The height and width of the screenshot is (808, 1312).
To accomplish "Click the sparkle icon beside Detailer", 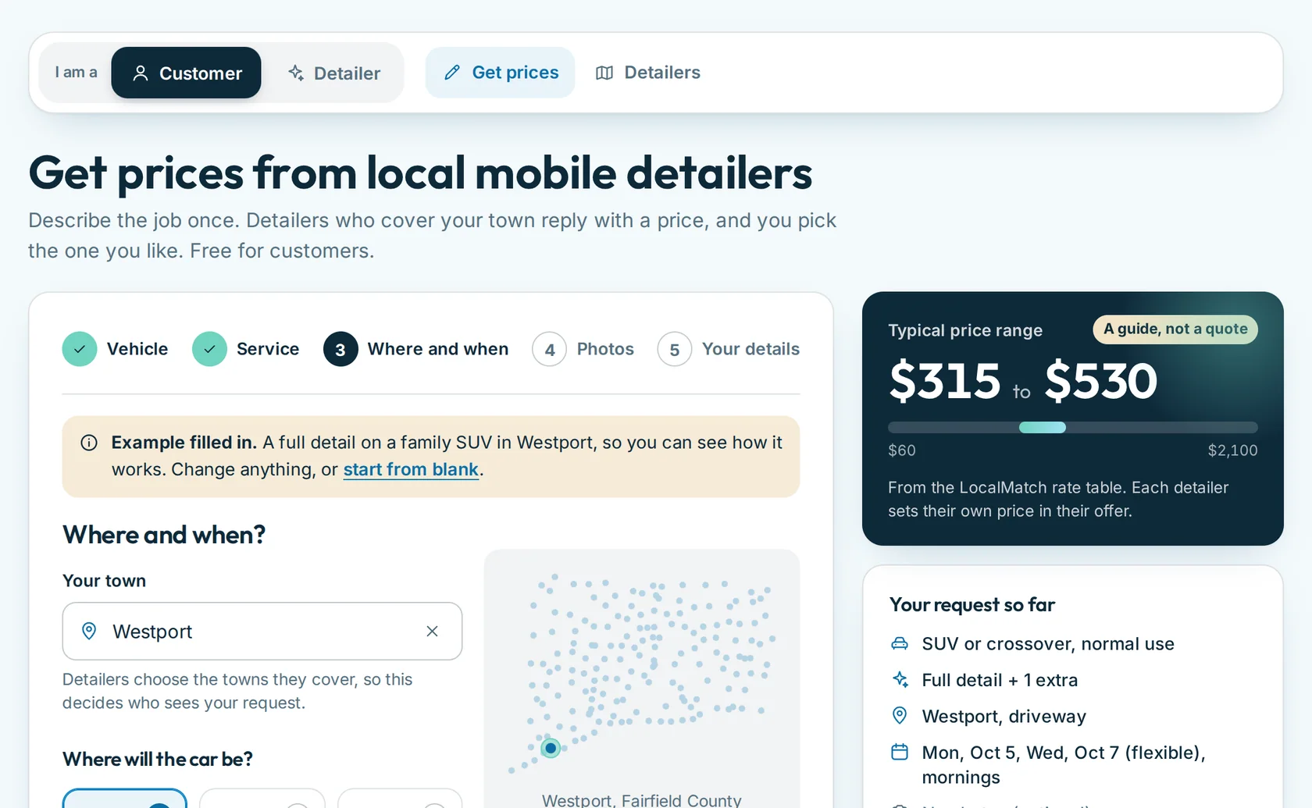I will pos(296,73).
